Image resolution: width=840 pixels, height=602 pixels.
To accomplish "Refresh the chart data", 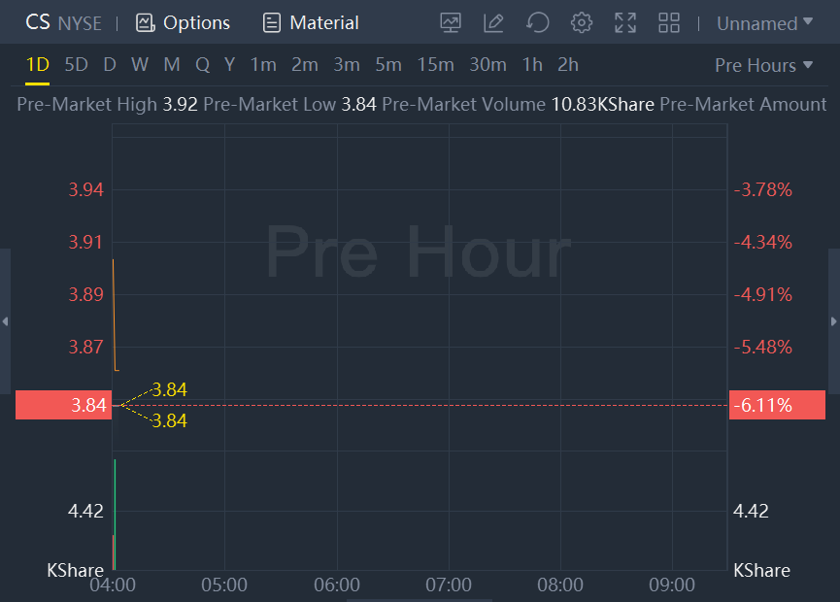I will pyautogui.click(x=537, y=22).
